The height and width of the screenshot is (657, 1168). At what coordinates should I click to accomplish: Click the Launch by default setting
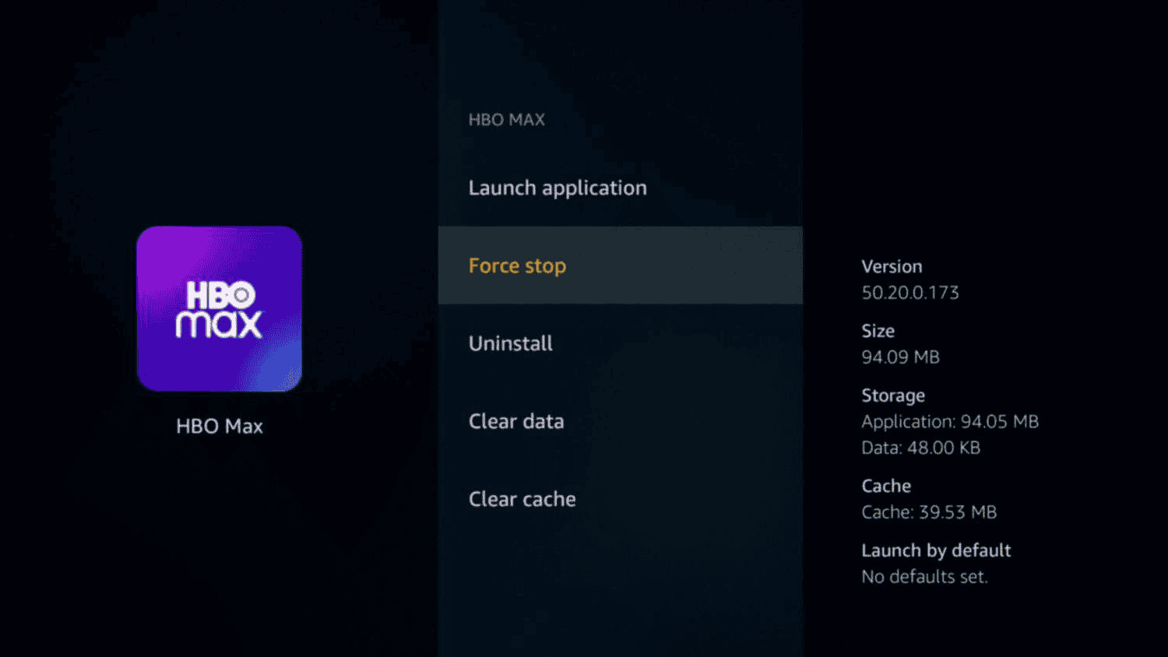[x=936, y=550]
